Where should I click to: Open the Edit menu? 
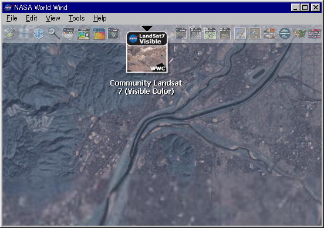click(x=32, y=18)
